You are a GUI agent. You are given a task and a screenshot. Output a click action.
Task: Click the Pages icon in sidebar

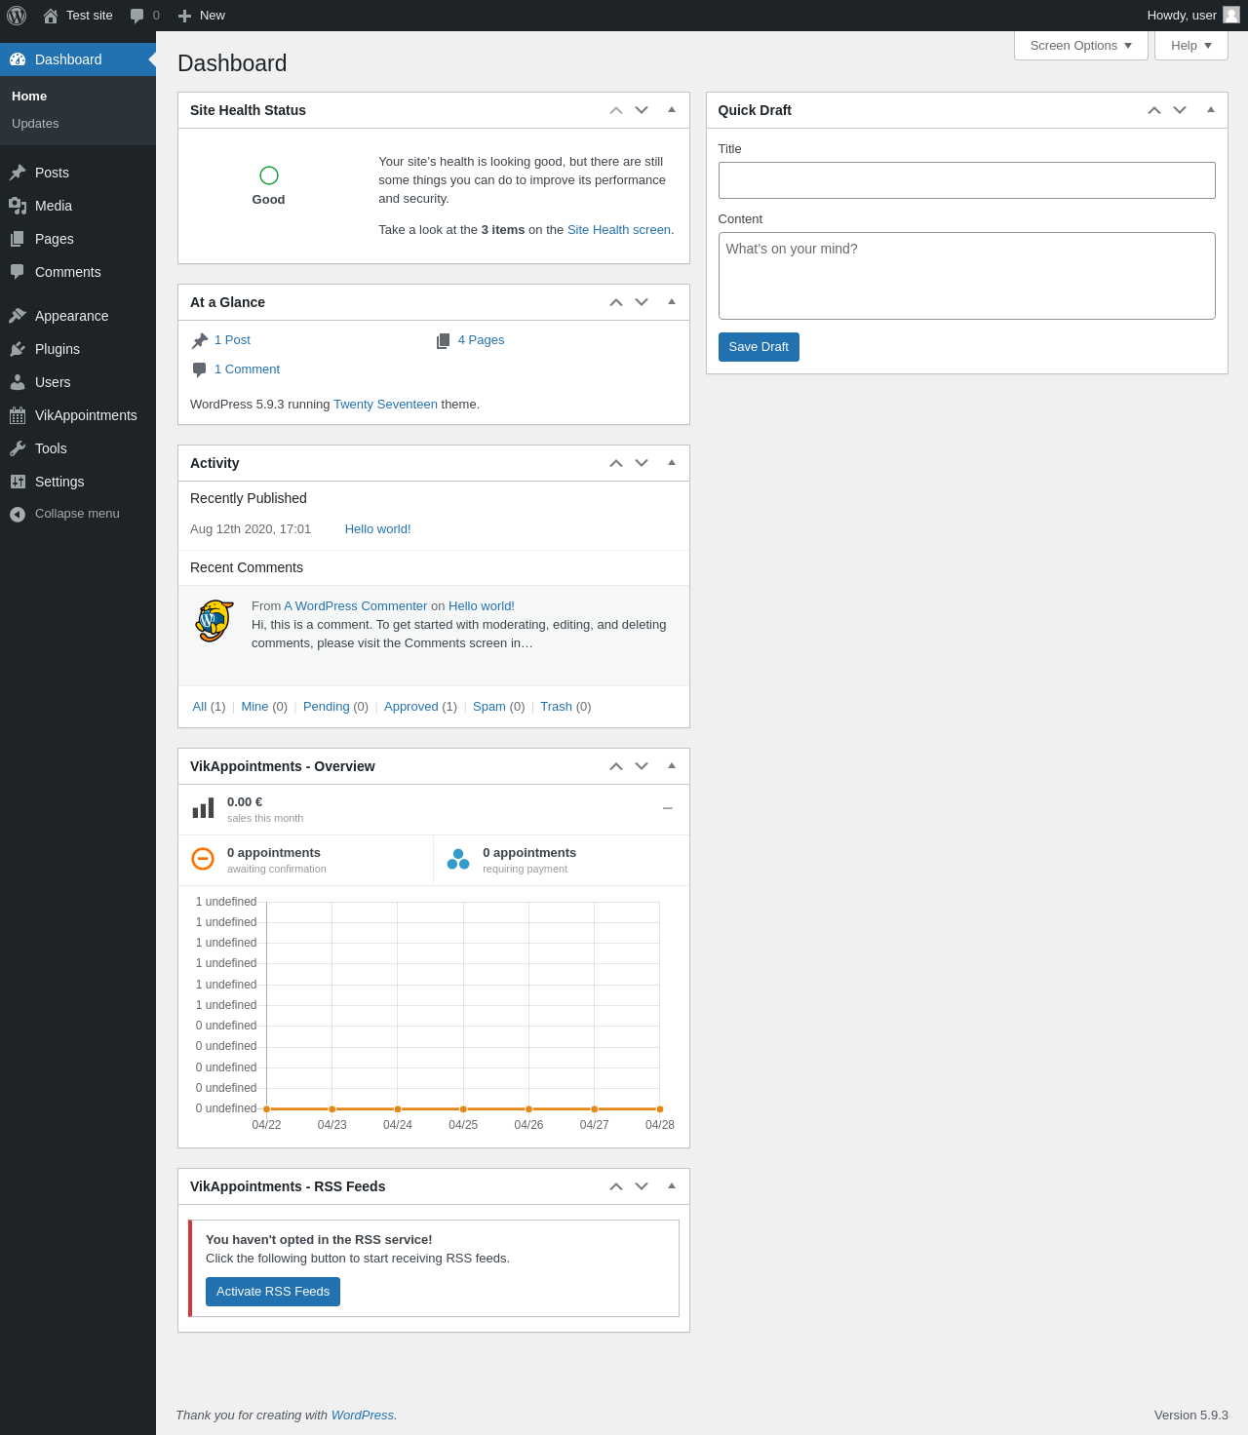pos(18,239)
